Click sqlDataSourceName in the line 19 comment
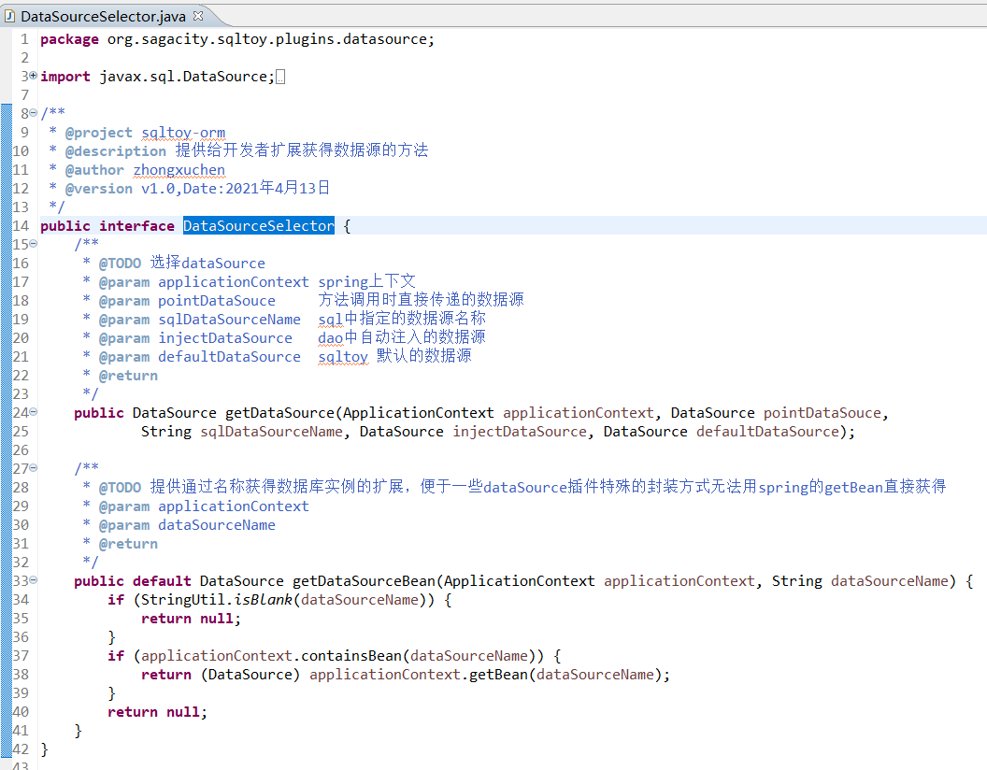 pos(229,320)
